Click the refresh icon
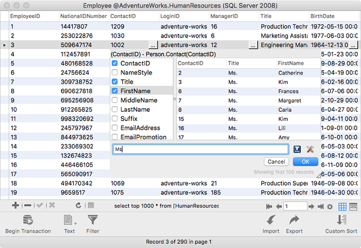Image resolution: width=361 pixels, height=248 pixels. [78, 205]
